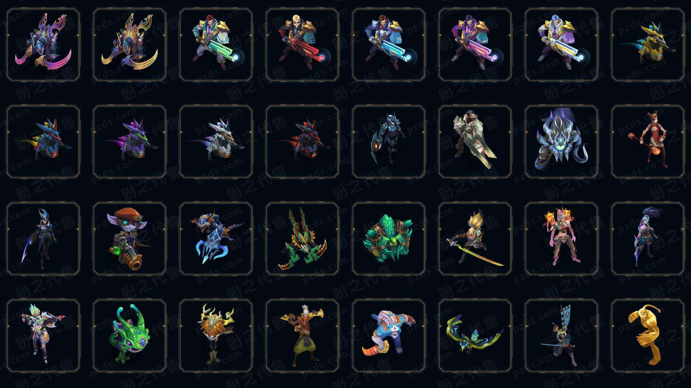Choose the pink-skinned woman holding flame orbs
Image resolution: width=691 pixels, height=388 pixels.
pos(561,239)
